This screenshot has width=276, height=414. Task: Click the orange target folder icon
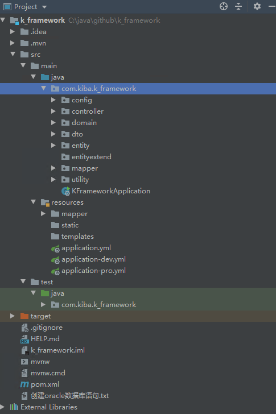point(24,316)
